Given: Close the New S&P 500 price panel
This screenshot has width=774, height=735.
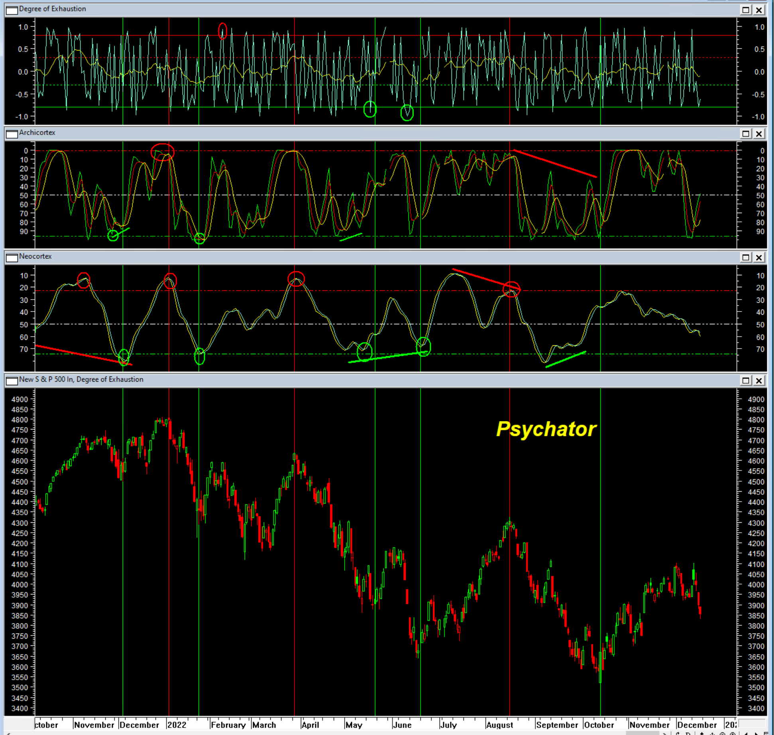Looking at the screenshot, I should click(759, 380).
